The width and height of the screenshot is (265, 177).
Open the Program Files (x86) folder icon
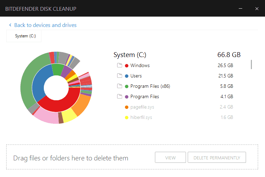tap(120, 86)
